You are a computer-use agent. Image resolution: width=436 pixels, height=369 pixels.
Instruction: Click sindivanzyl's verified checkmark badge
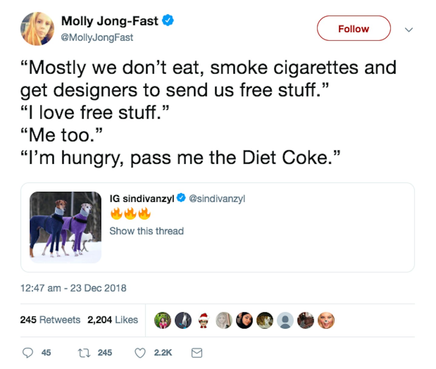(x=181, y=198)
